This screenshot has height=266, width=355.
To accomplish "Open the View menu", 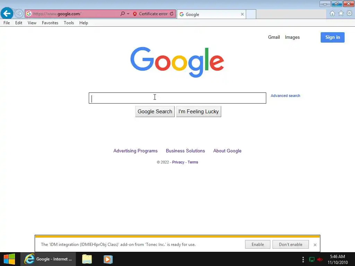I will 32,23.
